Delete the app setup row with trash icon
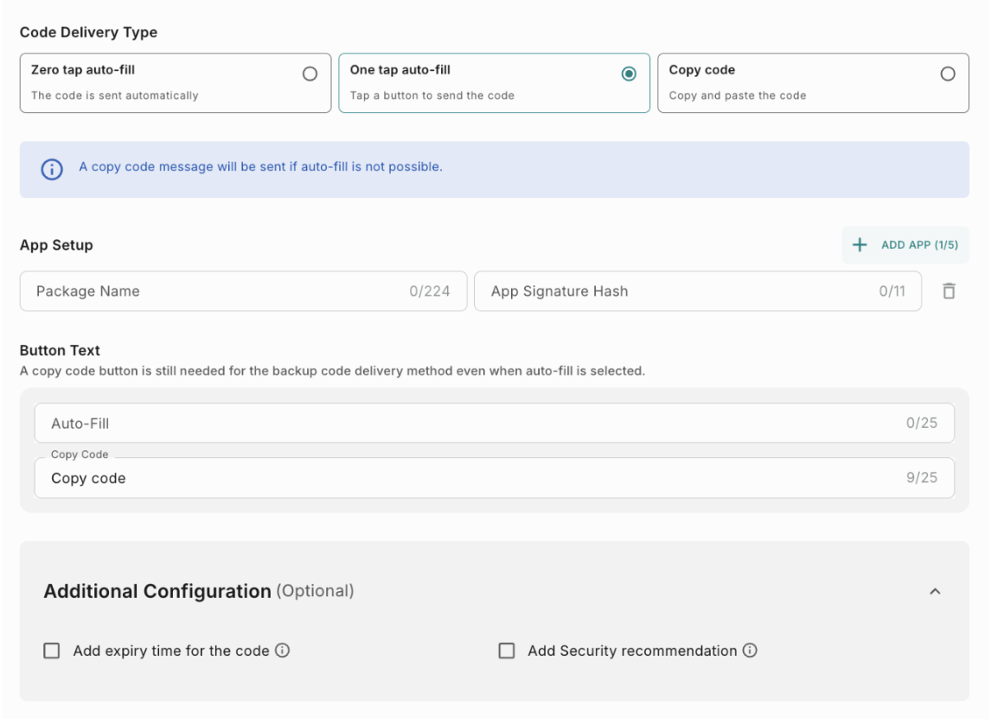 pyautogui.click(x=949, y=291)
